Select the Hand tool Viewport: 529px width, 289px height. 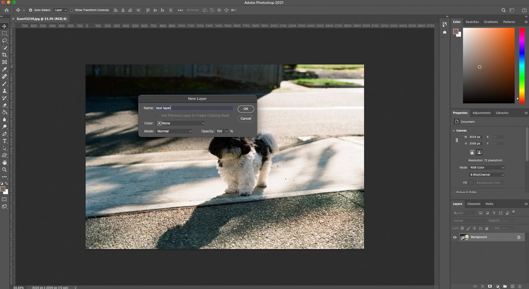4,163
